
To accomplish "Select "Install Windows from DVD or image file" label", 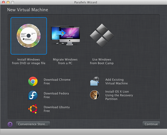I will (x=29, y=61).
